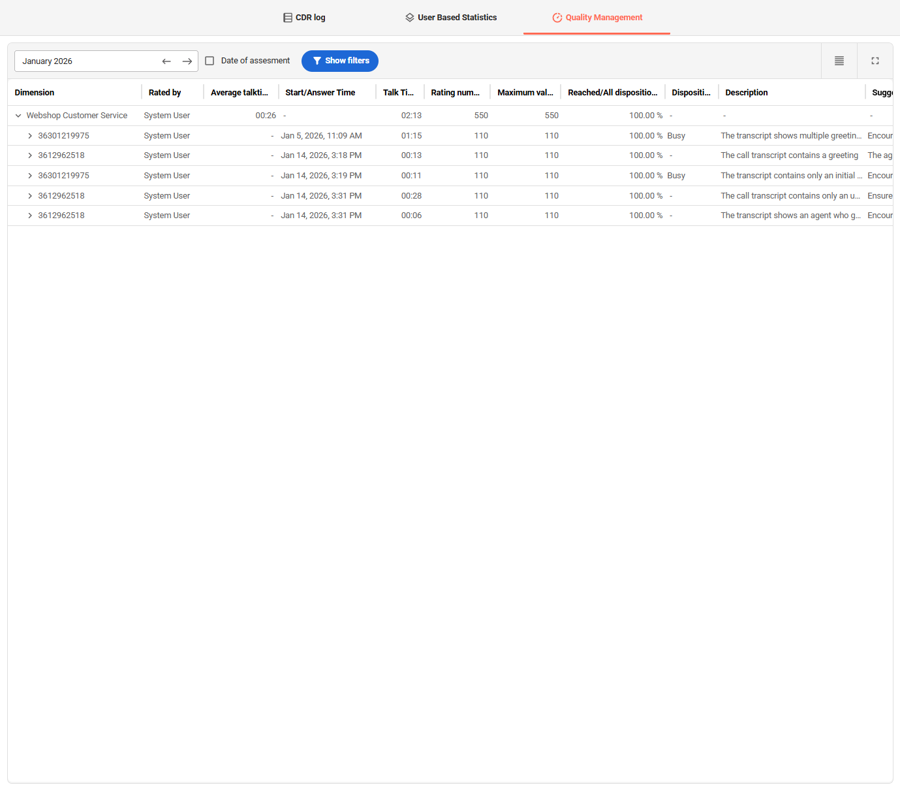
Task: Click the Maximum value column header
Action: 525,93
